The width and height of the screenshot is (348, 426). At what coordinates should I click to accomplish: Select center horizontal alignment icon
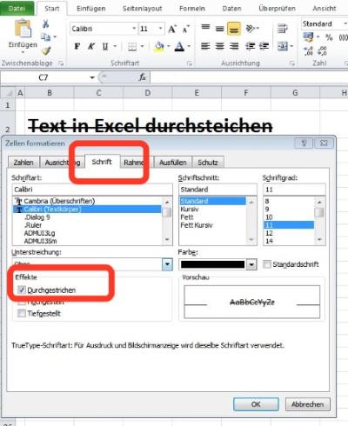tap(219, 46)
